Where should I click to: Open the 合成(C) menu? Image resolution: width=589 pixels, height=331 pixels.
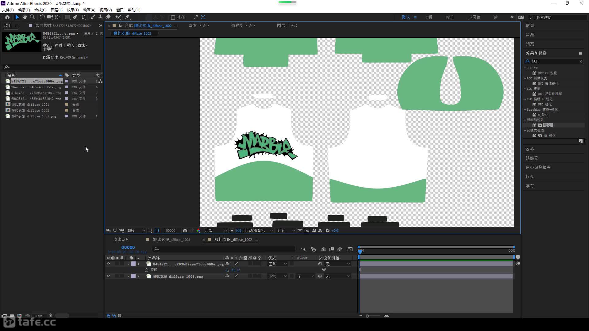pyautogui.click(x=40, y=10)
